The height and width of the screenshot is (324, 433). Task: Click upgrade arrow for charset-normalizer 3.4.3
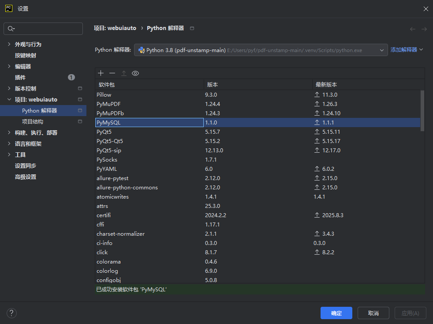317,234
